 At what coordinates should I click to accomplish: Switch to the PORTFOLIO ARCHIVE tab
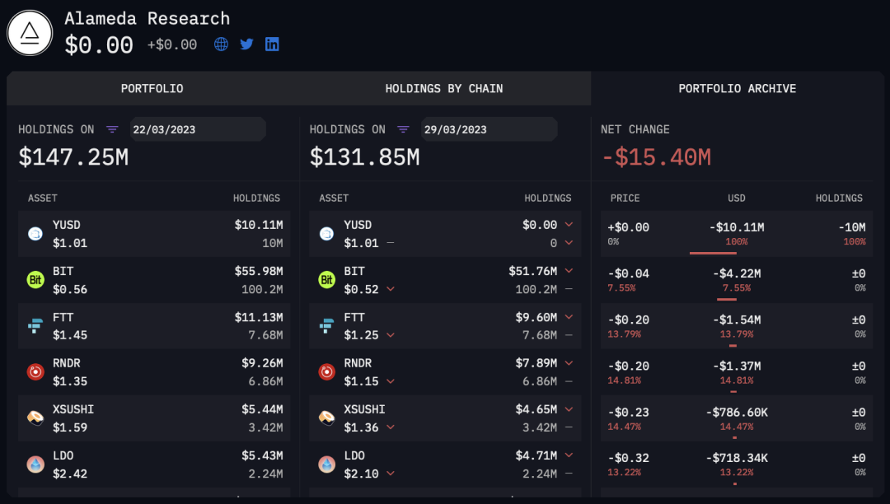(x=738, y=88)
